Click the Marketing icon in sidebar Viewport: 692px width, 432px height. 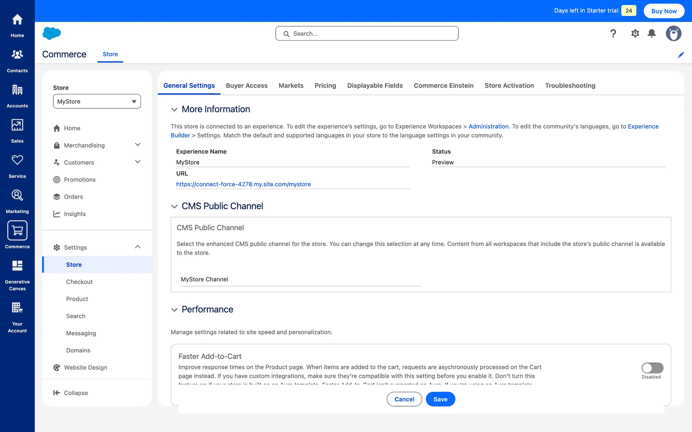[17, 201]
